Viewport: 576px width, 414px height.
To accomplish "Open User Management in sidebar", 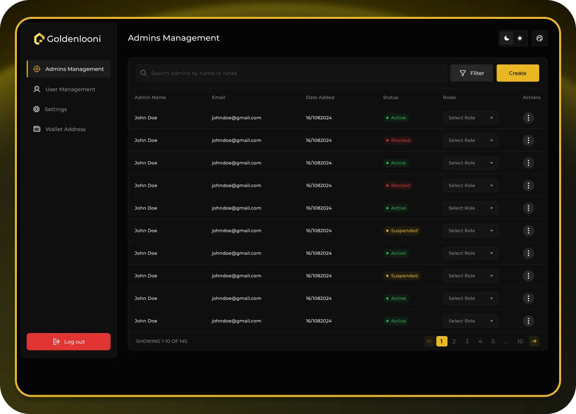I will (70, 89).
